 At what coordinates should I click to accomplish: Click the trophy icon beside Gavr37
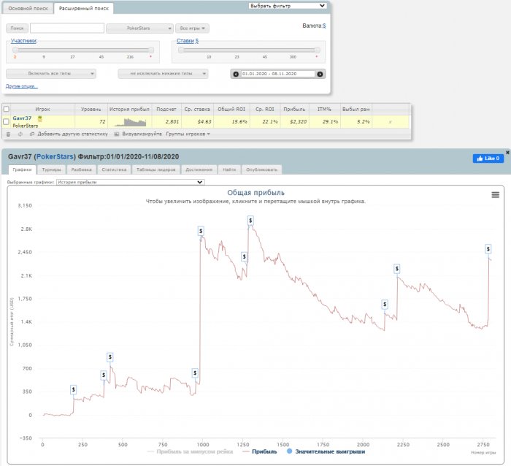pyautogui.click(x=40, y=118)
